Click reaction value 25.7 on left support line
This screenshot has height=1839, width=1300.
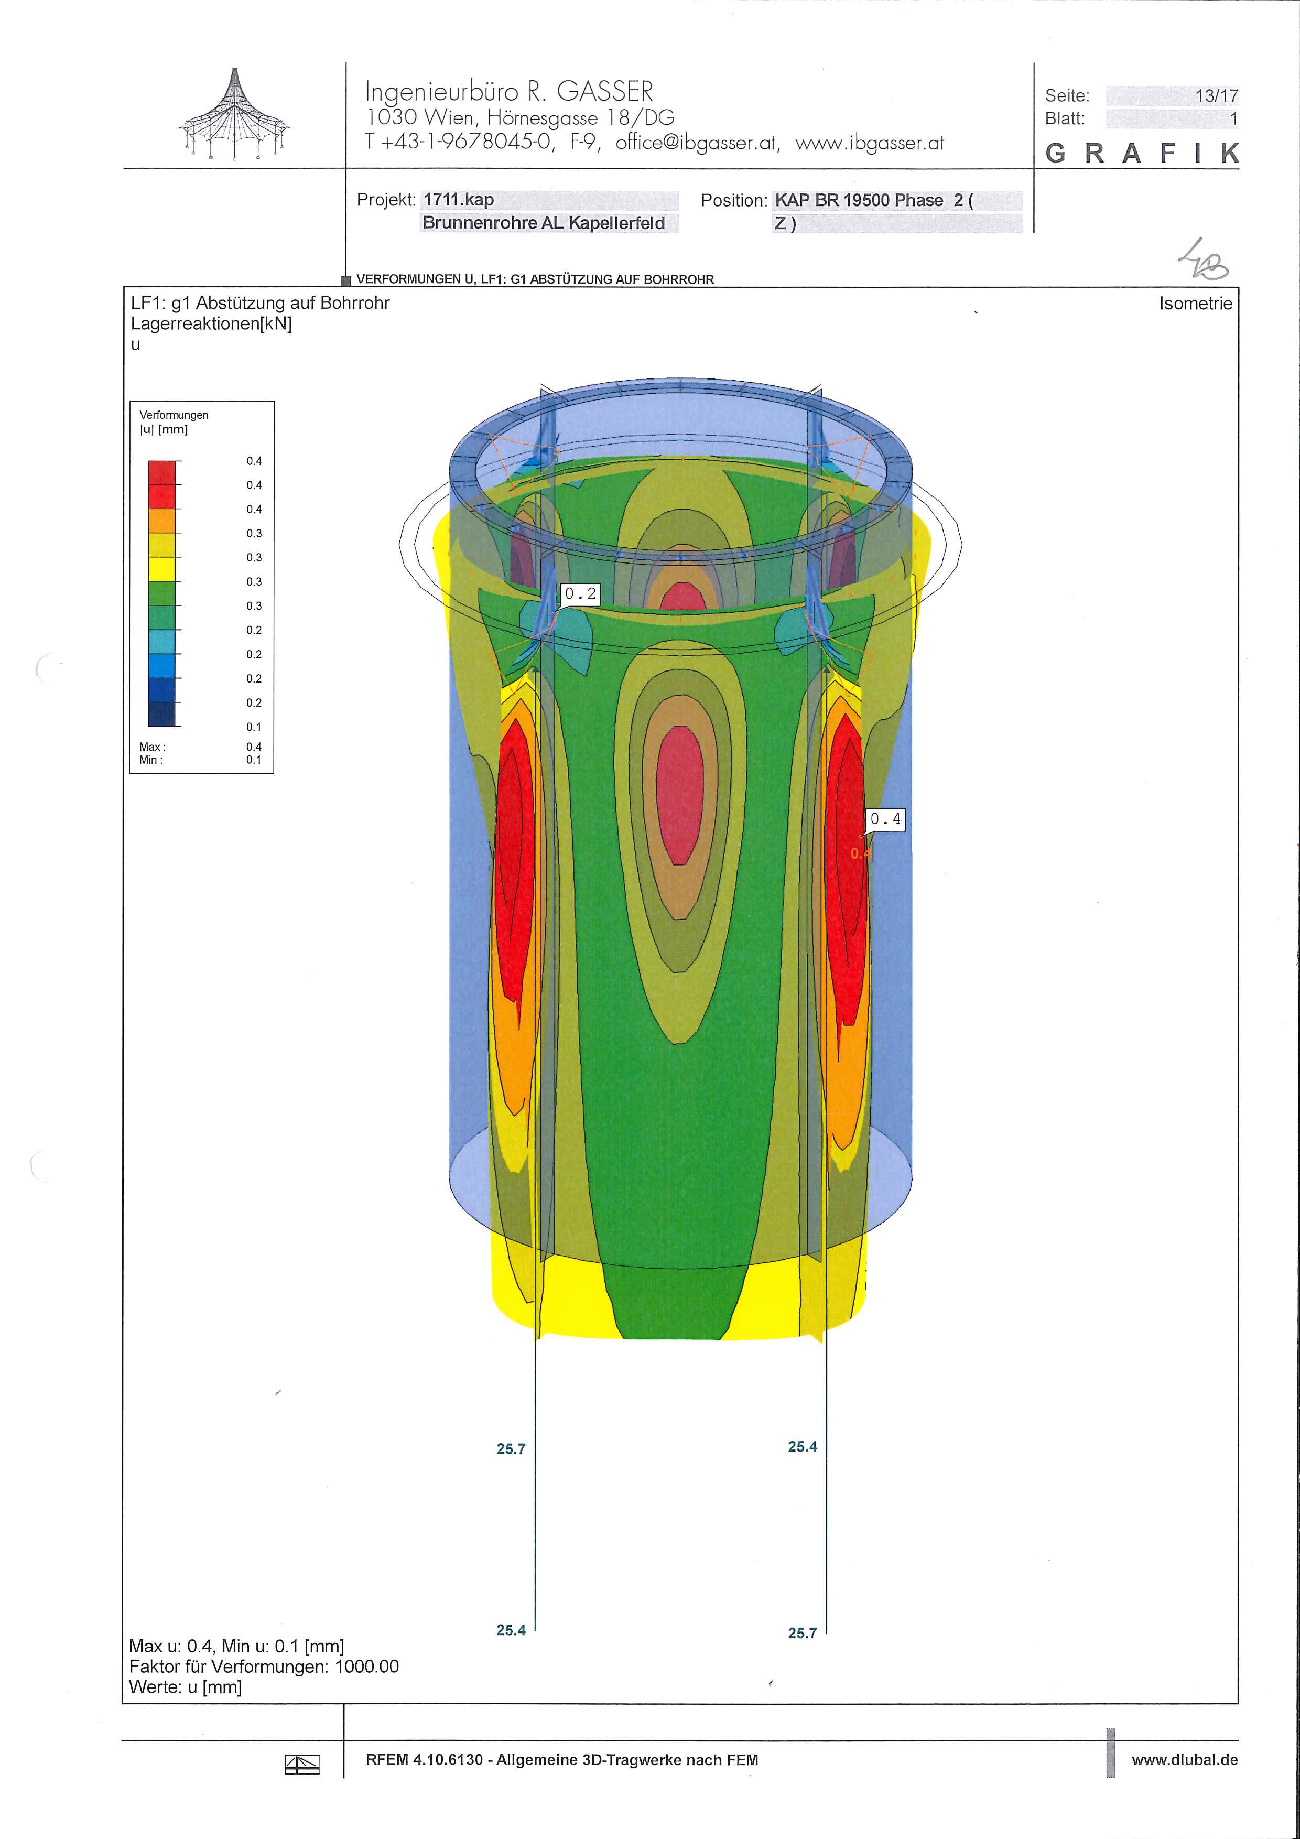511,1449
